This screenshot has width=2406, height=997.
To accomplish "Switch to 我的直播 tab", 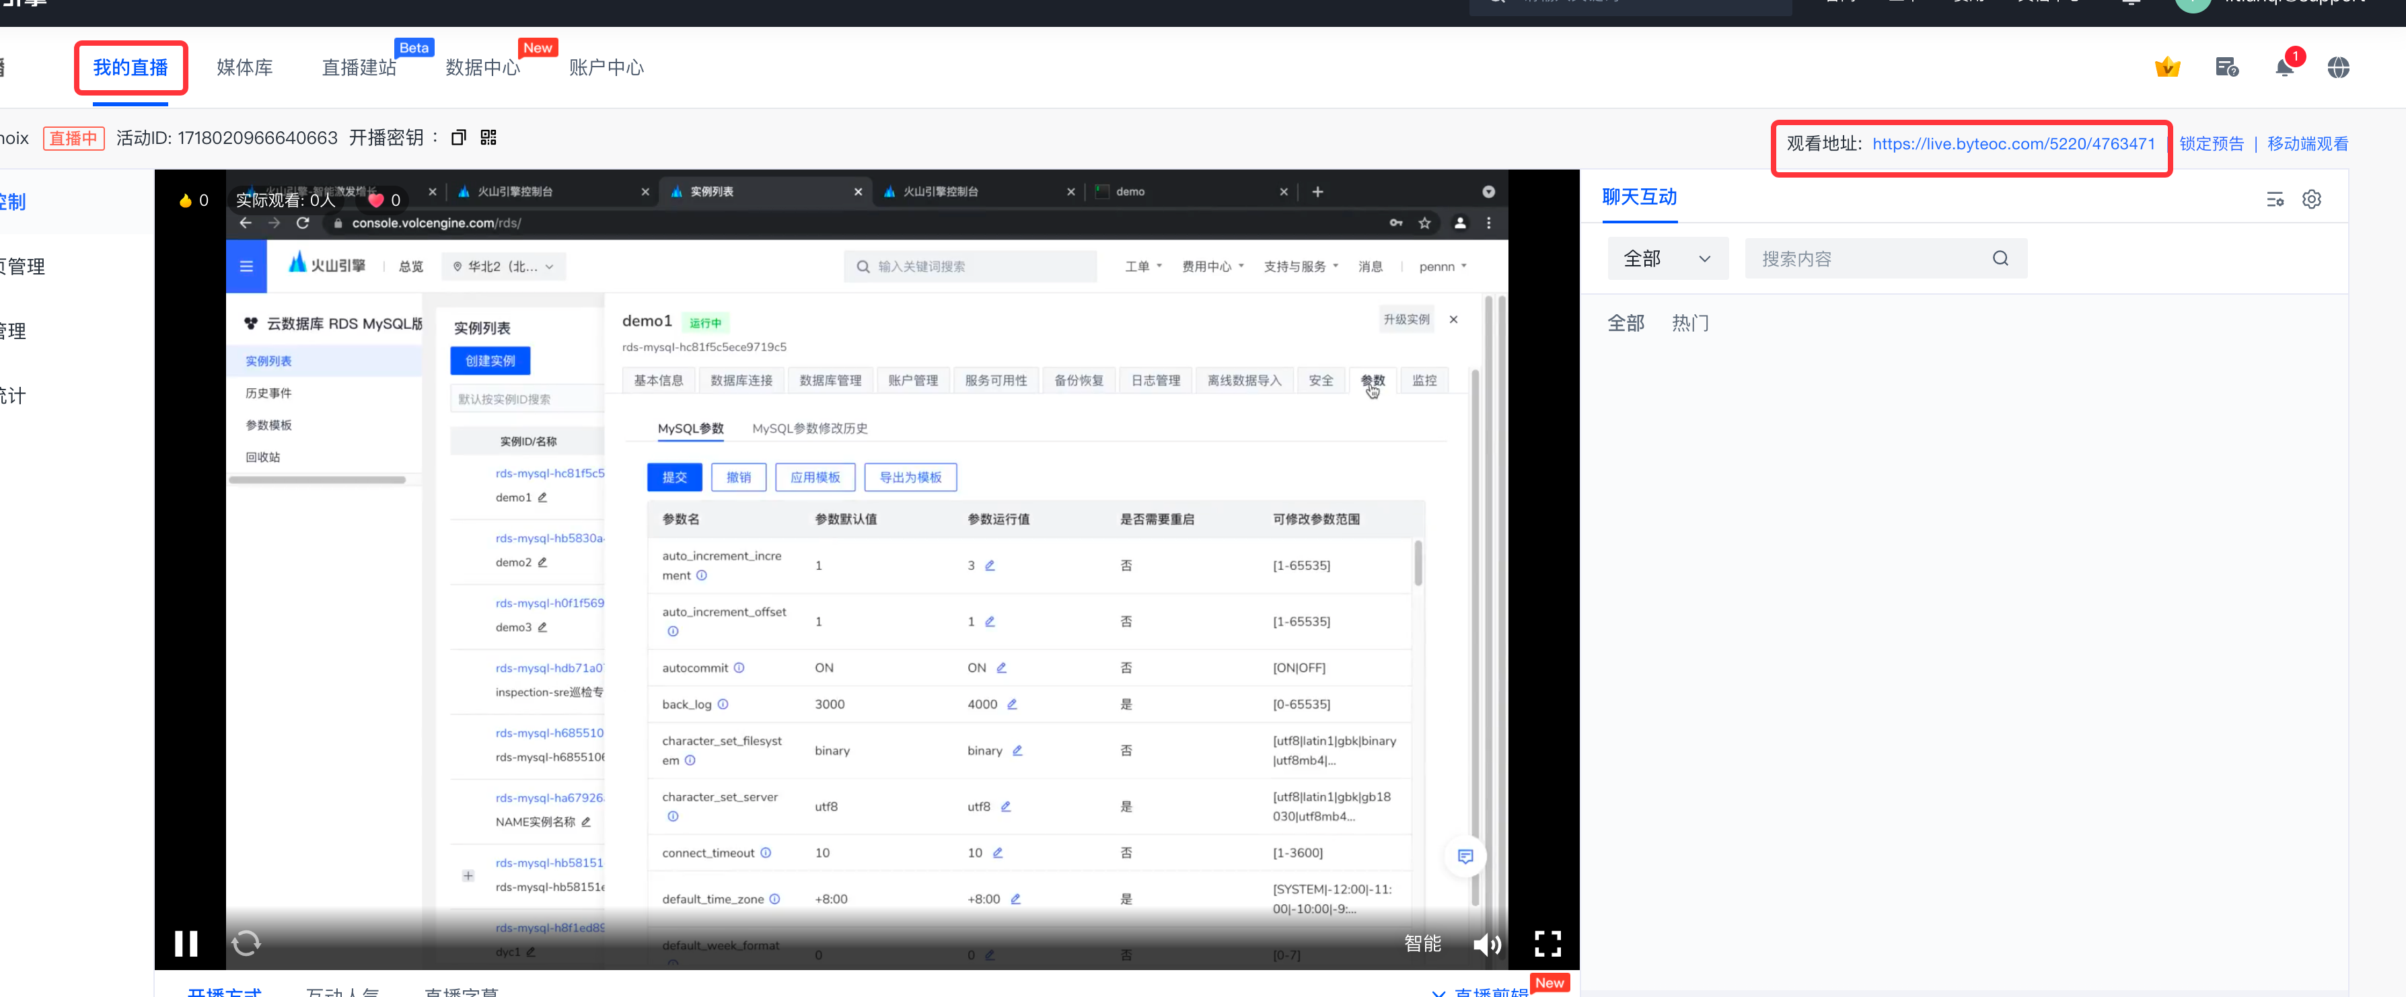I will click(x=131, y=67).
